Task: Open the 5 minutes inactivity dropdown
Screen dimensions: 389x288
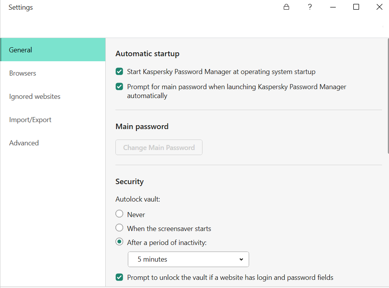Action: pos(188,259)
